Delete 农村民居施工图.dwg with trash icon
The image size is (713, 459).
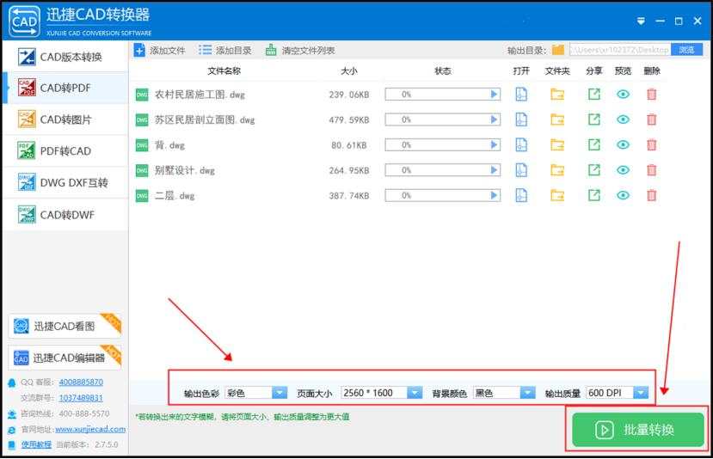click(652, 95)
